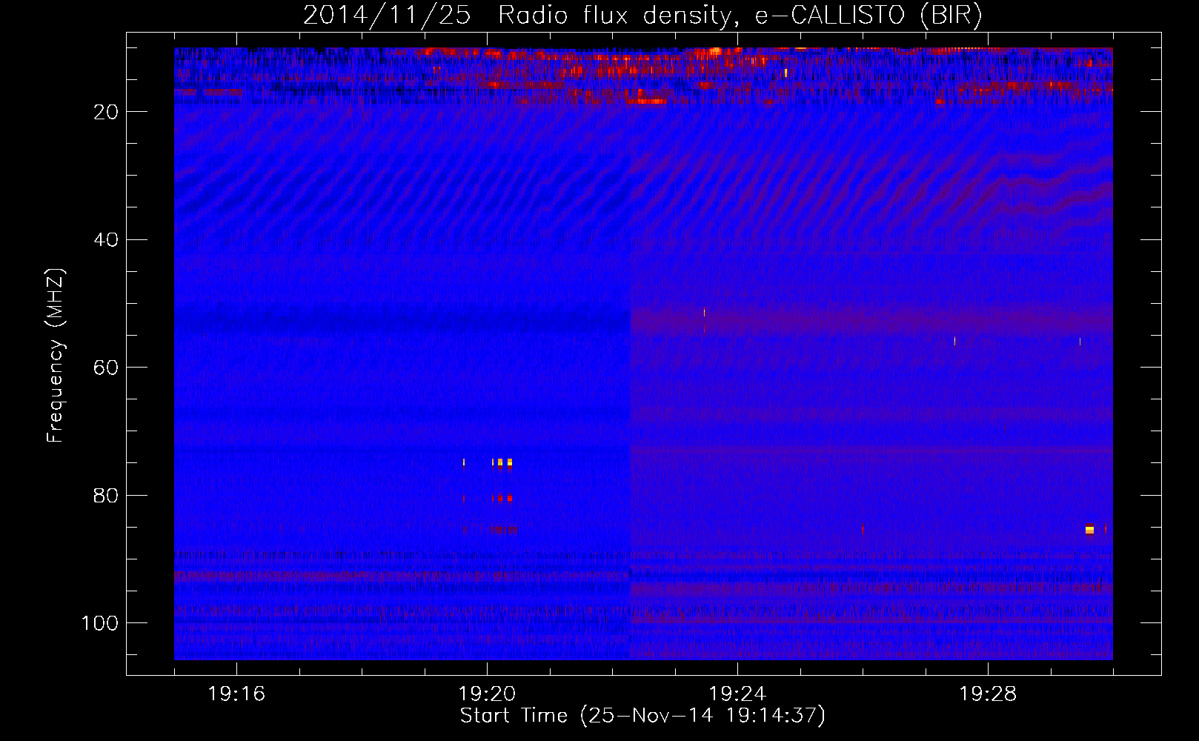Click the 80 frequency tick label

coord(107,496)
